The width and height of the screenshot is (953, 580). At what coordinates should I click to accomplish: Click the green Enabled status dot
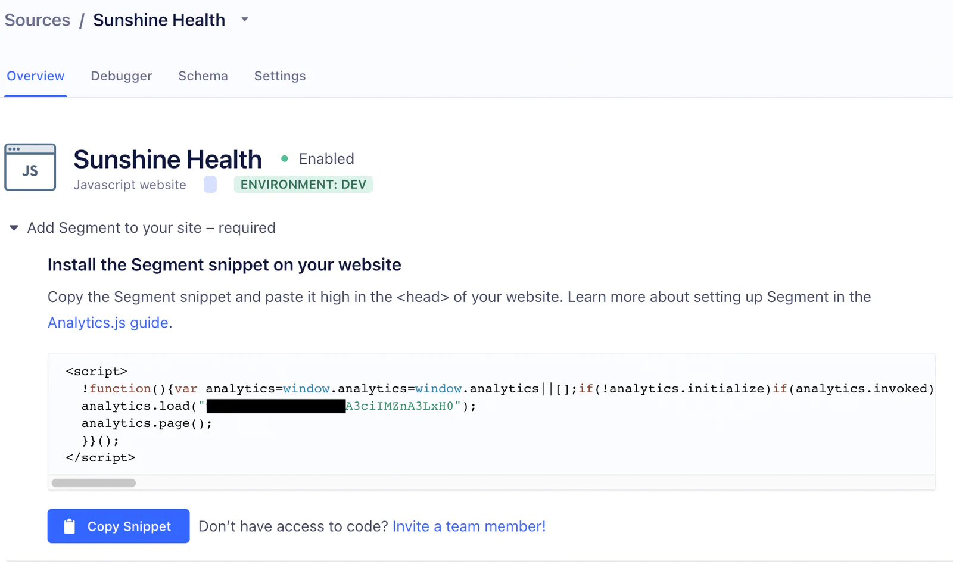(x=285, y=159)
